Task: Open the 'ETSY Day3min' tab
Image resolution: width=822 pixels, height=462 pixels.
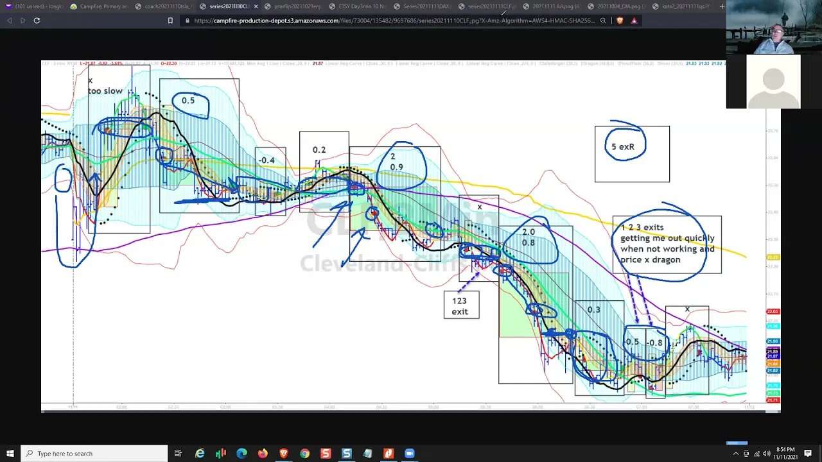Action: click(358, 6)
